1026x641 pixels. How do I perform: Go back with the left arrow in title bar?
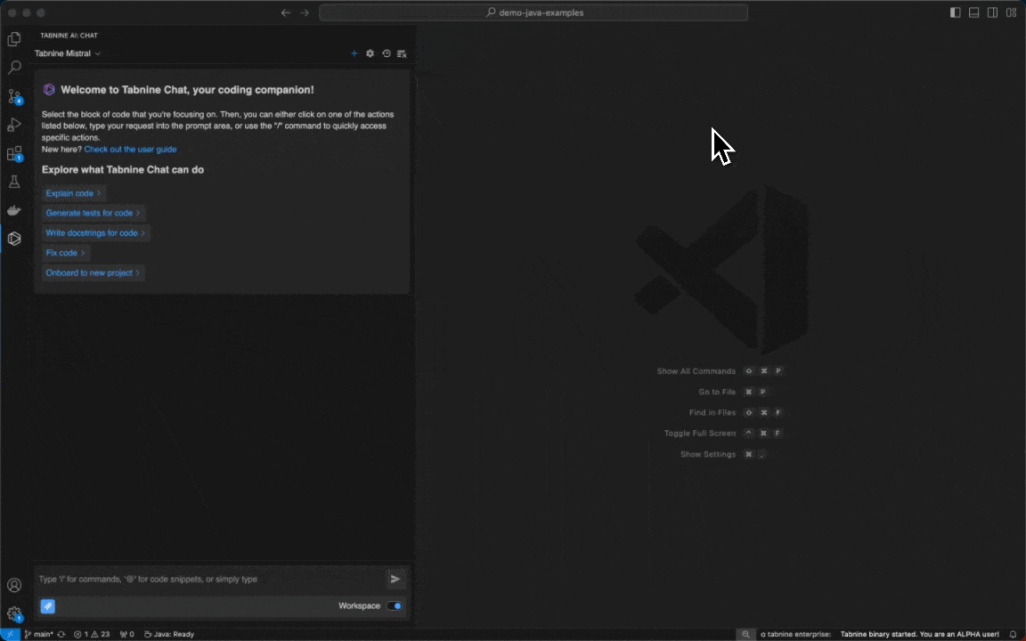(286, 12)
